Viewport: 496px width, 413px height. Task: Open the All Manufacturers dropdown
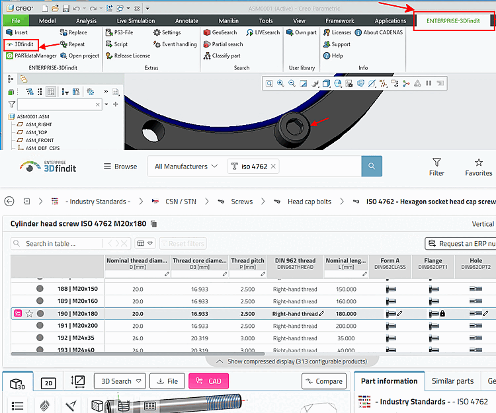pyautogui.click(x=186, y=167)
